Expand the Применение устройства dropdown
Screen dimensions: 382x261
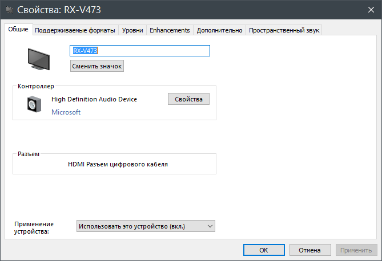[146, 226]
